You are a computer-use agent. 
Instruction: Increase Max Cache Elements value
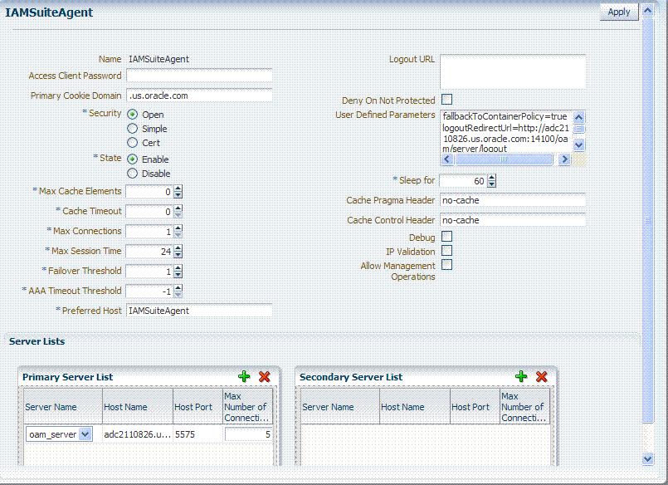pyautogui.click(x=178, y=189)
